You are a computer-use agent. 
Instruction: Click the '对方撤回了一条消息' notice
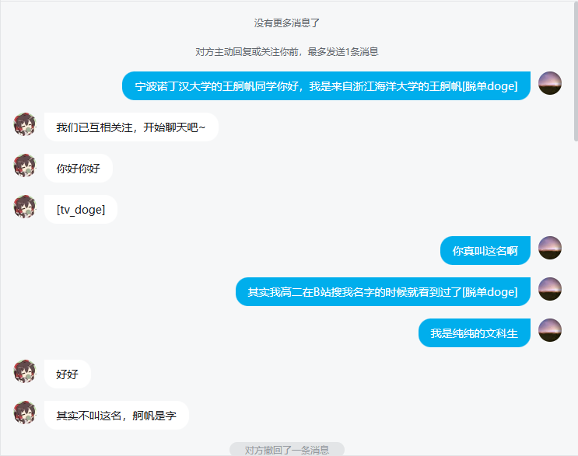click(287, 449)
